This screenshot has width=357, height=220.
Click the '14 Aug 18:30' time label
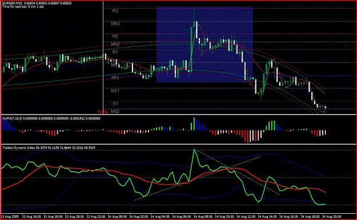tap(310, 217)
